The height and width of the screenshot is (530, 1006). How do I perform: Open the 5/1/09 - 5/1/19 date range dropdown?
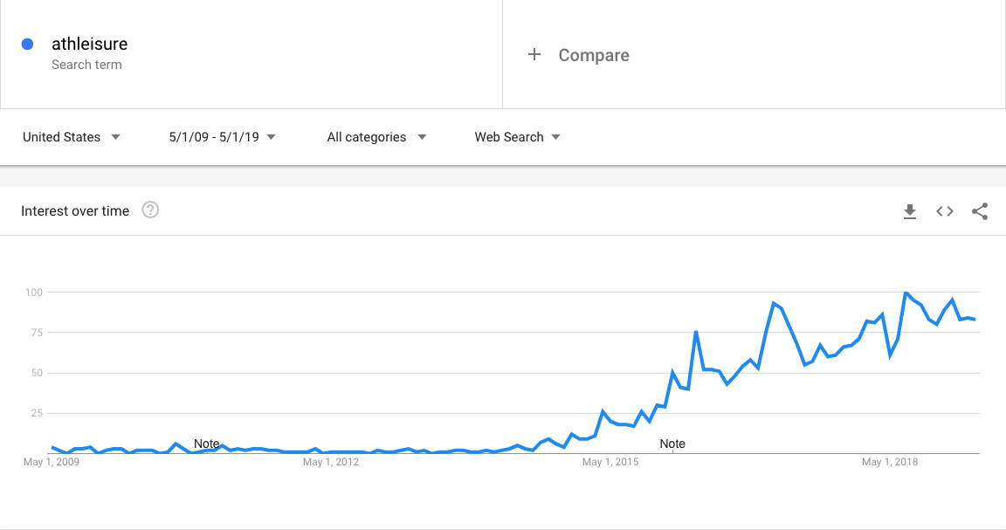click(223, 137)
